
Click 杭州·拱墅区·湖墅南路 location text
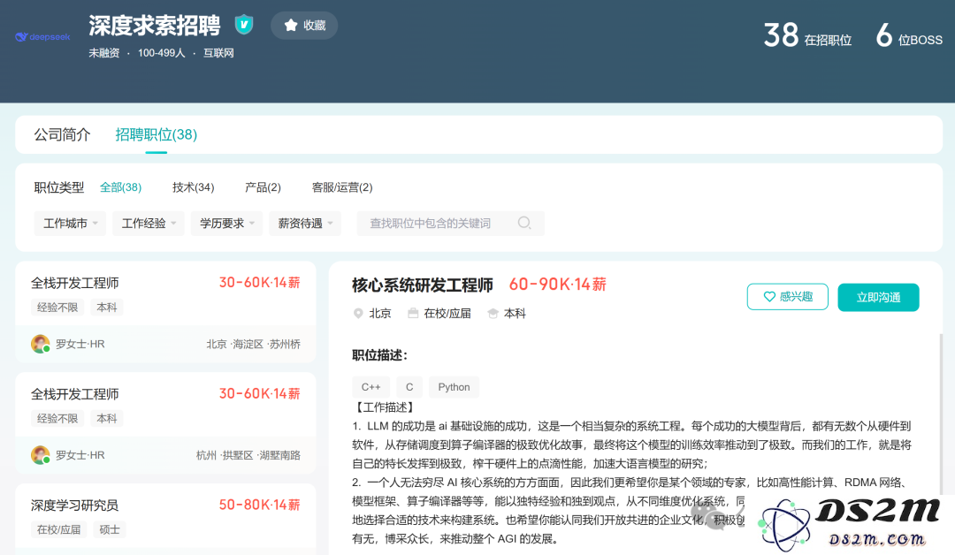tap(248, 455)
